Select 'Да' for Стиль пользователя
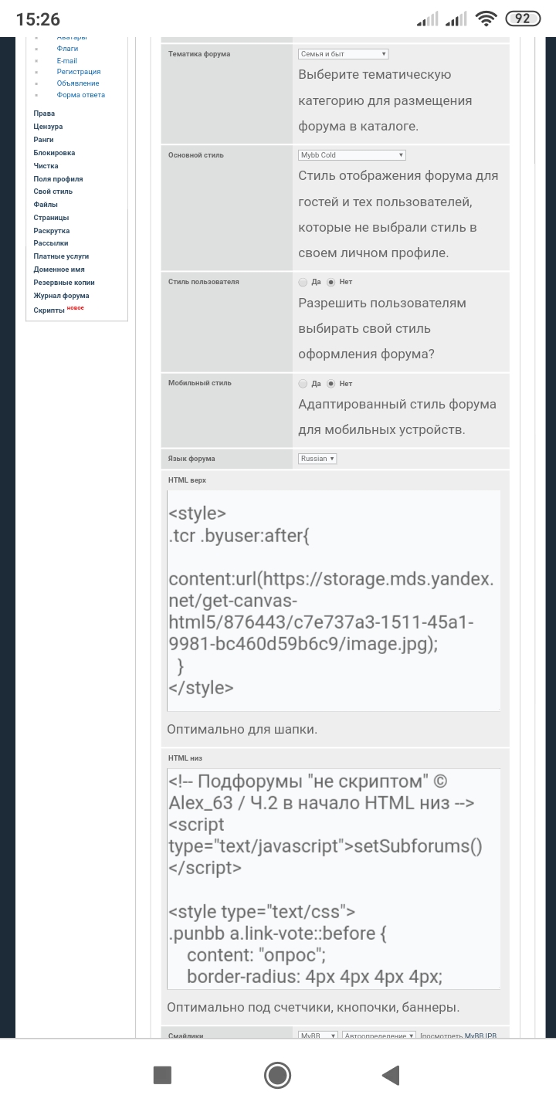556x1112 pixels. tap(303, 282)
